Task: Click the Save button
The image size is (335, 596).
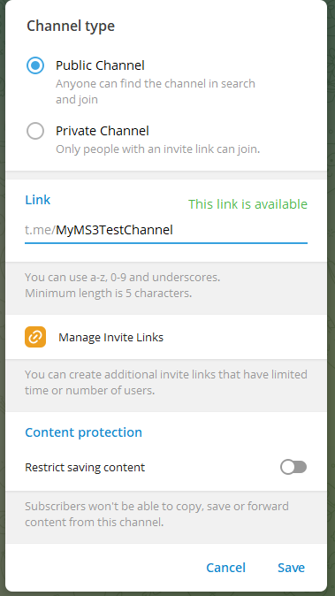Action: tap(291, 568)
